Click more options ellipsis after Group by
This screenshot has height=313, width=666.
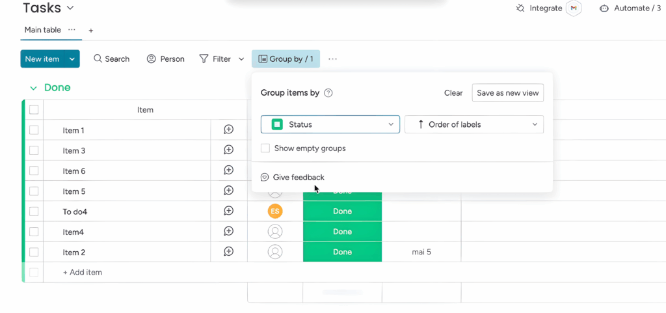tap(332, 59)
